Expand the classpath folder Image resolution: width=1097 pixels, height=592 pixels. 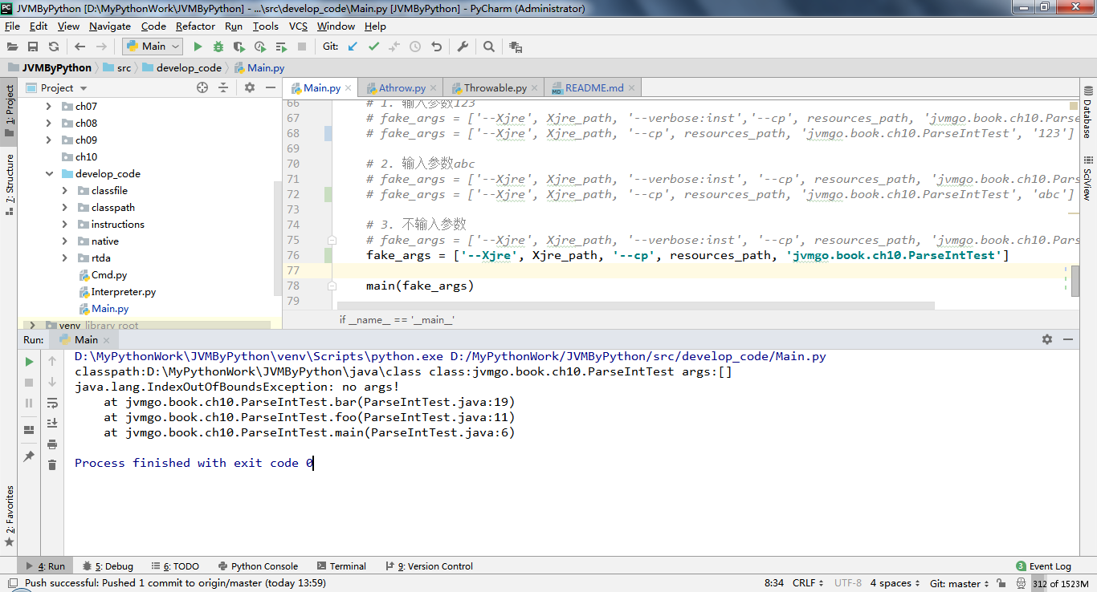click(x=64, y=207)
